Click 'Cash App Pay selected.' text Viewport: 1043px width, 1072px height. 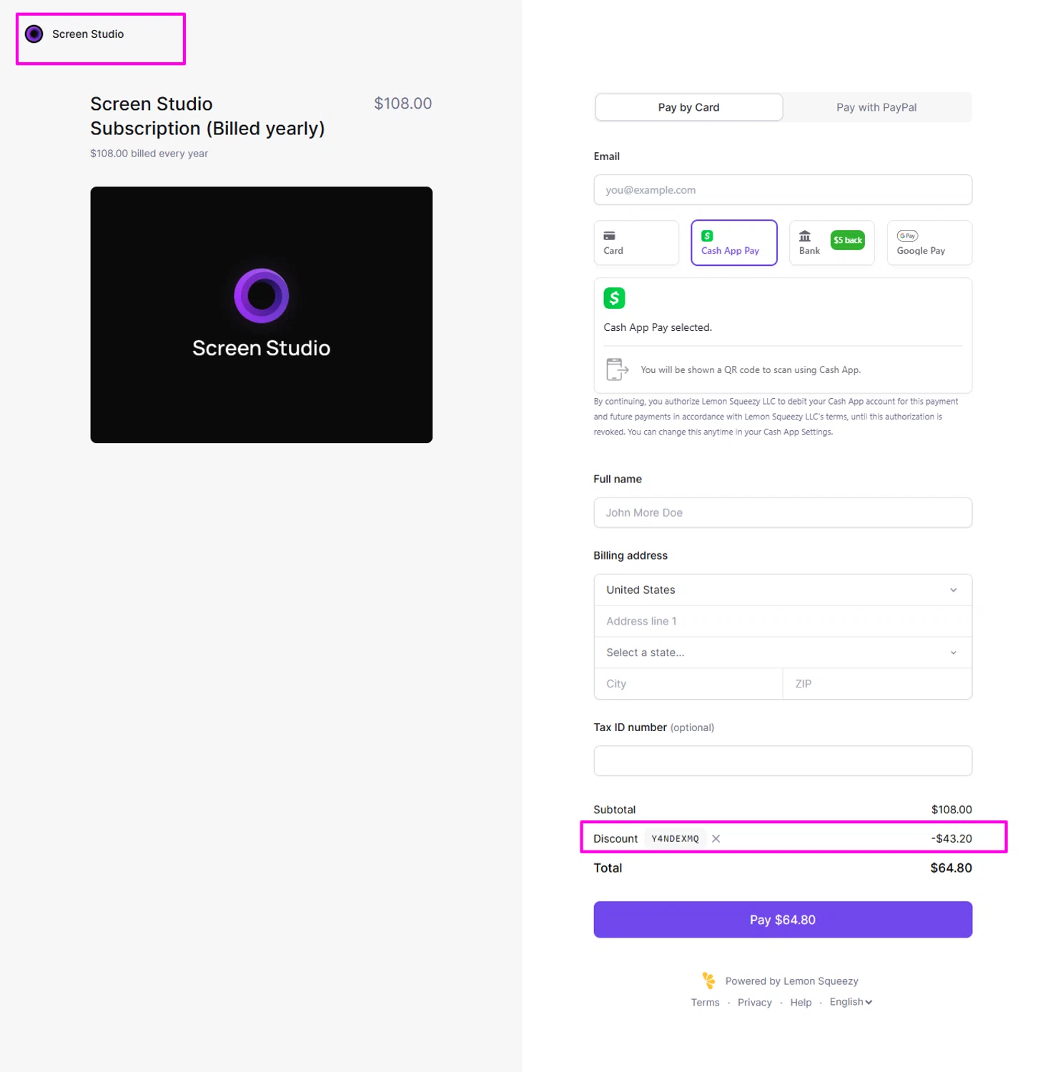tap(658, 327)
